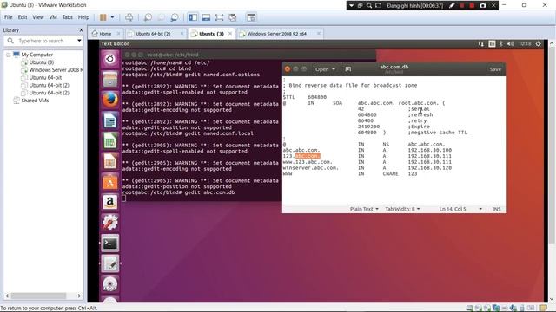Viewport: 556px width, 312px height.
Task: Click the Ubuntu network indicator icon
Action: [480, 44]
